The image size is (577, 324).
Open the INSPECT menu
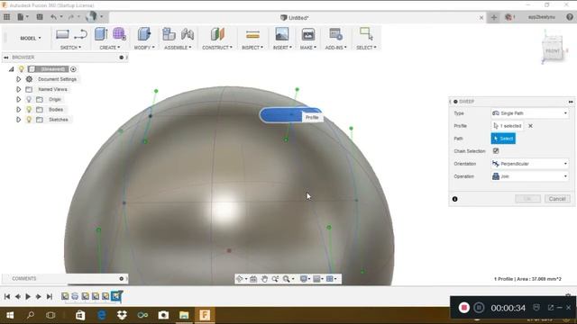(252, 48)
